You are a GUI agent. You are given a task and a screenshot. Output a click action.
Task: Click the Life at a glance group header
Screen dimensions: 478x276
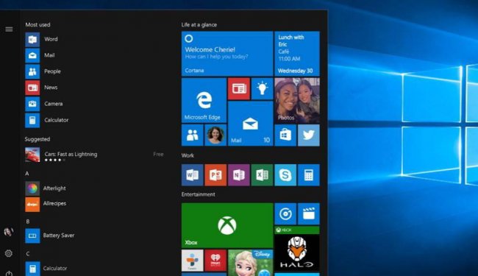(x=199, y=25)
